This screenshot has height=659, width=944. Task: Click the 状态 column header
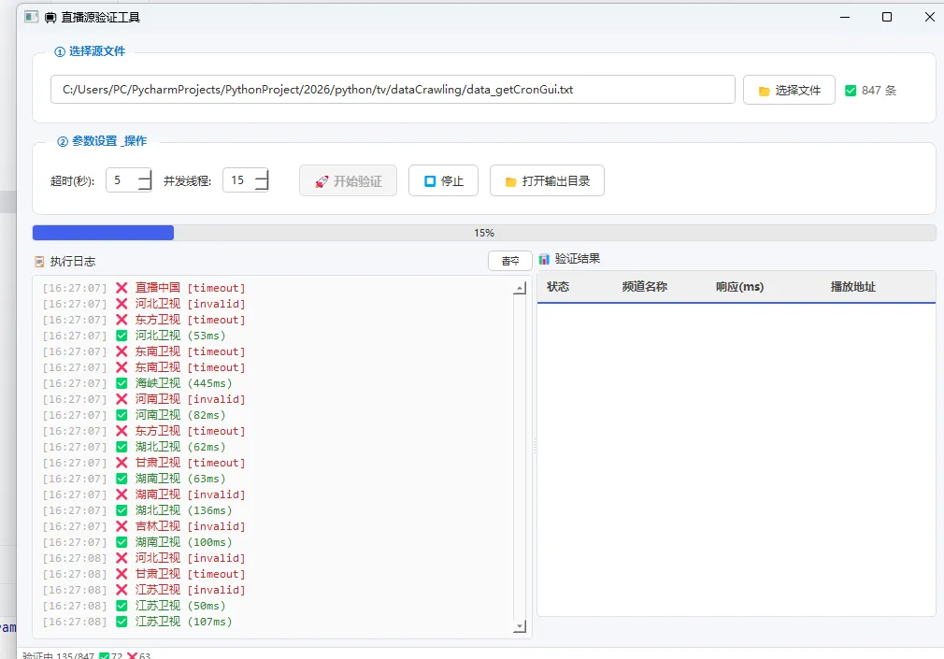[x=557, y=287]
